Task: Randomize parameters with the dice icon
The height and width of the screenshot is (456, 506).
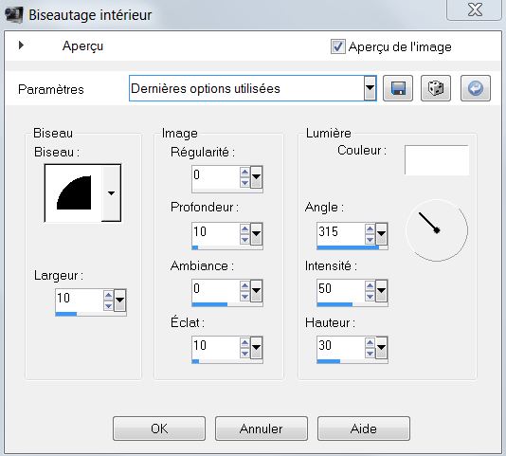Action: [x=436, y=88]
